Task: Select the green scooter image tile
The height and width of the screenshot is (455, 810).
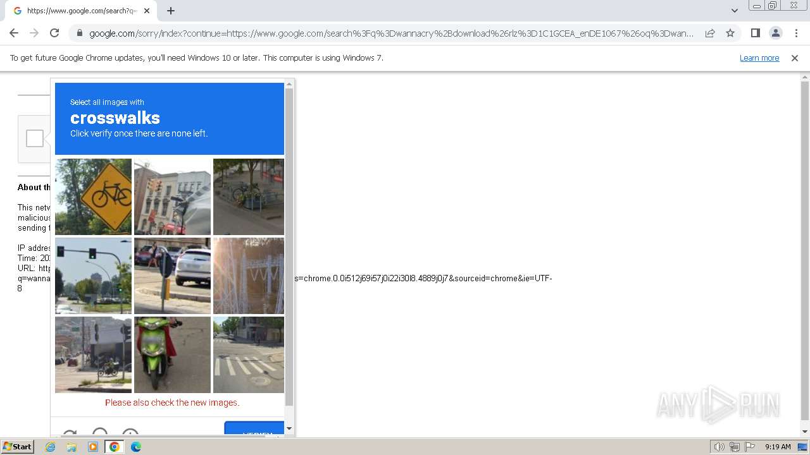Action: [x=172, y=355]
